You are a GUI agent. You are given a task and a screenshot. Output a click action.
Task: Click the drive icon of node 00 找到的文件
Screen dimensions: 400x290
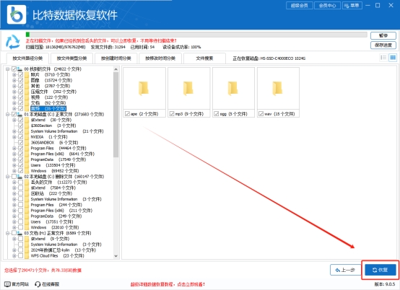click(x=19, y=69)
